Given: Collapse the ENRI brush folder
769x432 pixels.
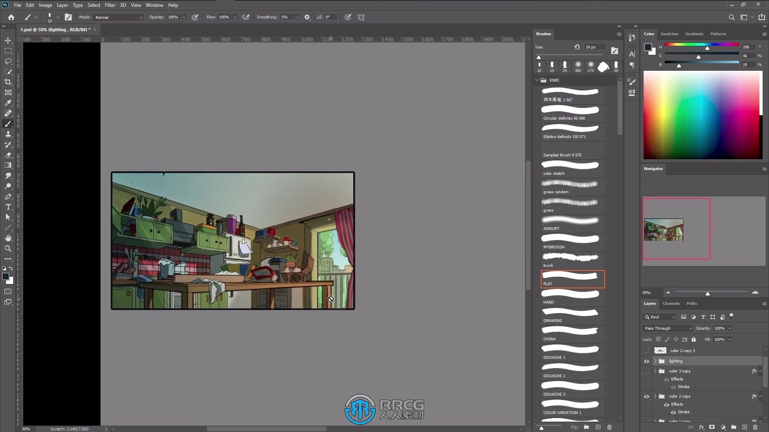Looking at the screenshot, I should tap(537, 80).
